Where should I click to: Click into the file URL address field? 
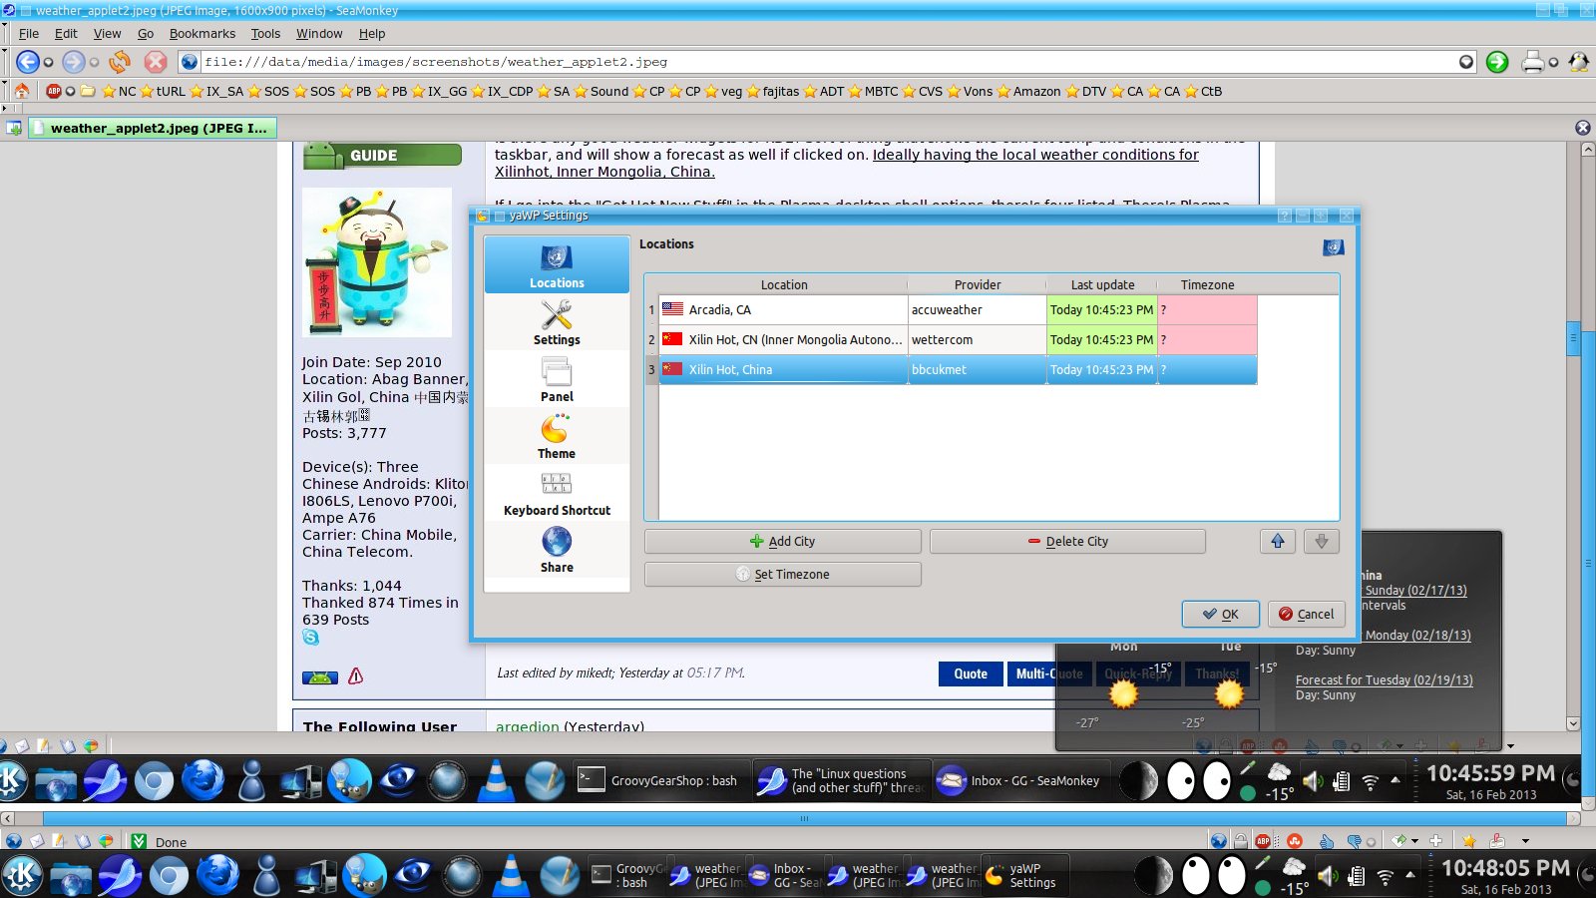click(x=798, y=62)
